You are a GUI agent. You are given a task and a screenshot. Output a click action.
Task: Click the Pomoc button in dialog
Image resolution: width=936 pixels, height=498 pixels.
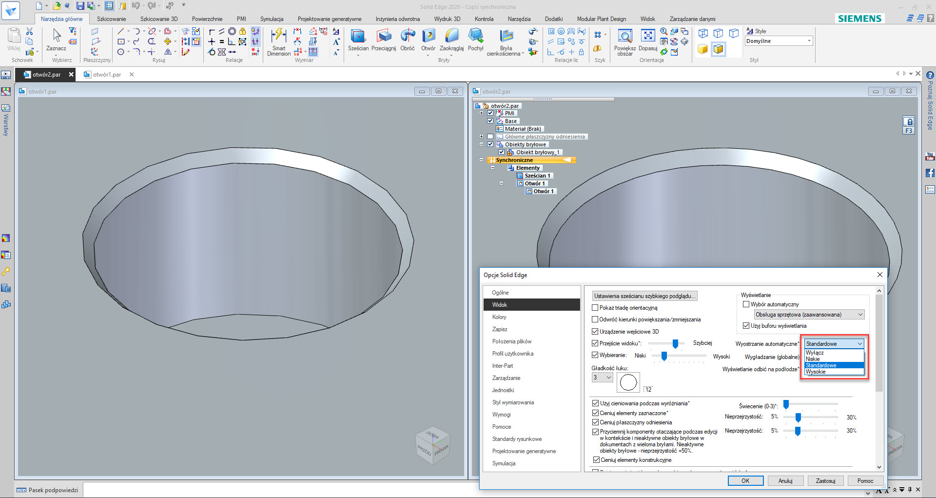pyautogui.click(x=865, y=481)
